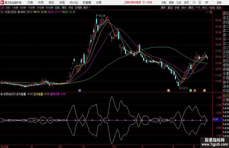Click the MA60: 22.34 label

pyautogui.click(x=68, y=12)
